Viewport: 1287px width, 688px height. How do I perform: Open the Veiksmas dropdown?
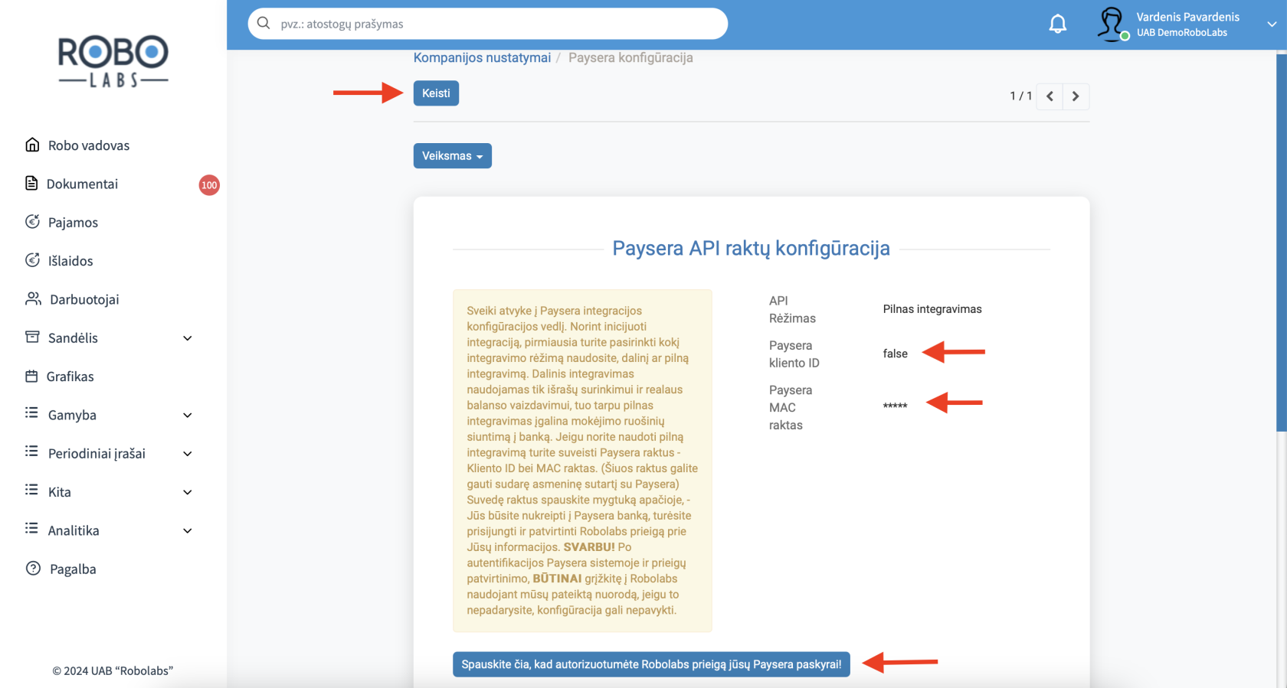453,156
